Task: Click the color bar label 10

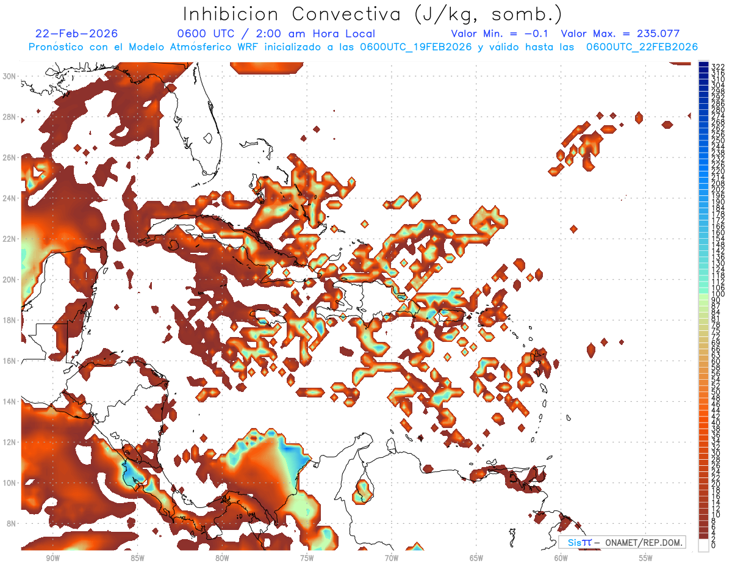Action: (716, 515)
